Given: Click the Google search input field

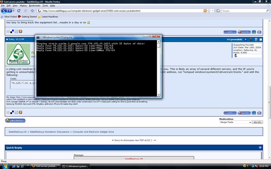Looking at the screenshot, I should pos(244,11).
